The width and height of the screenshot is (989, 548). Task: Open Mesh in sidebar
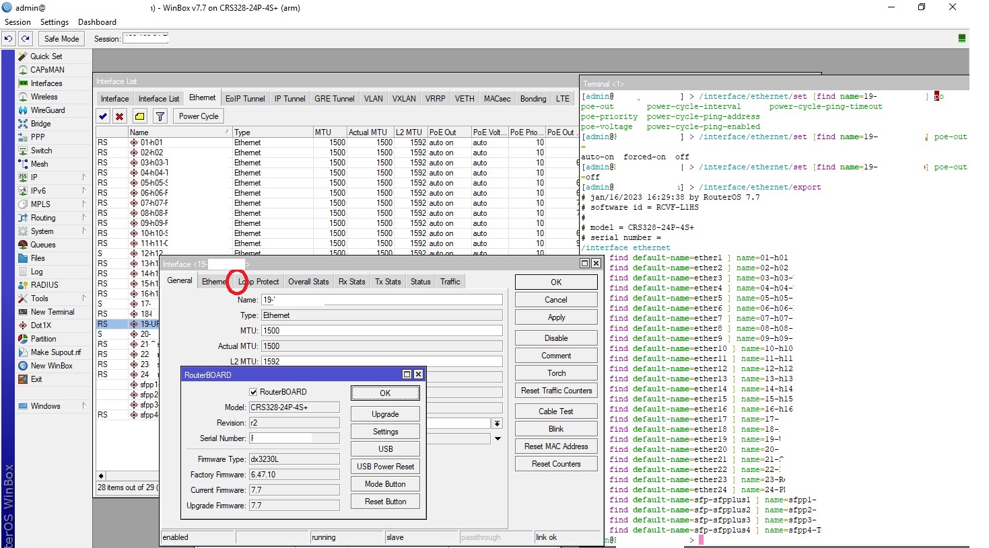click(x=40, y=164)
